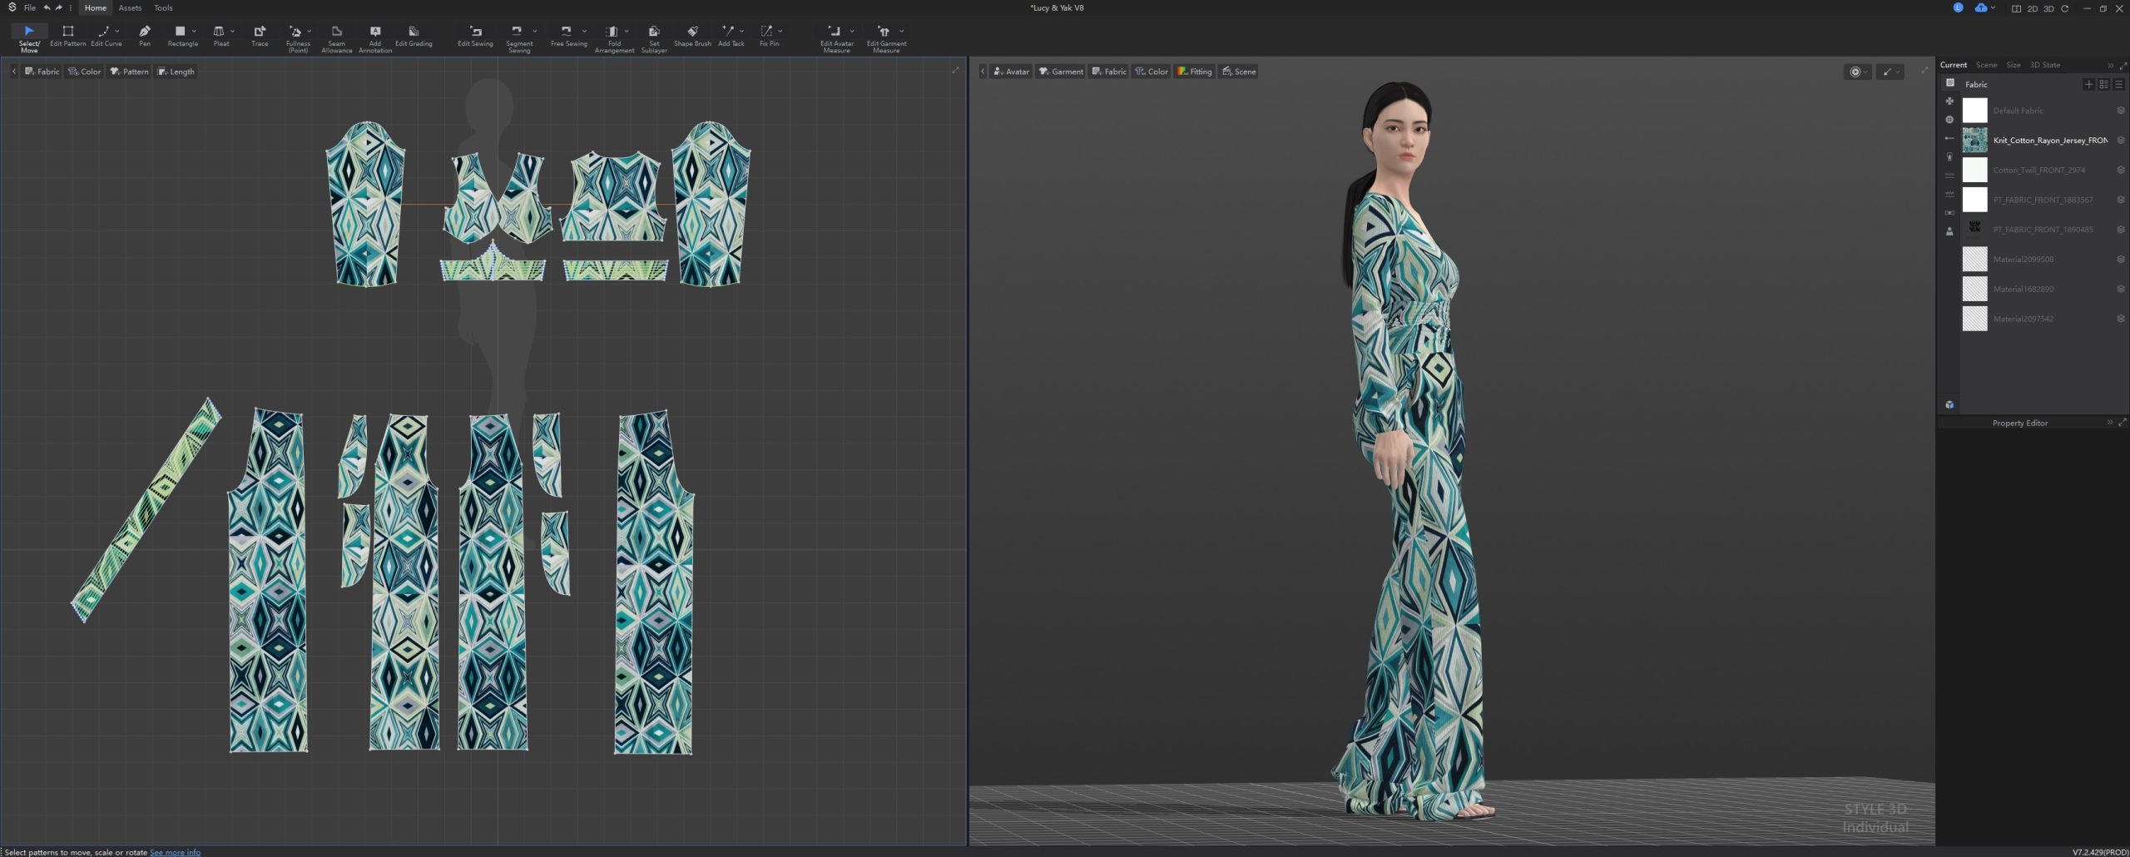Select the Cotton_Twill_FRONT_2974 fabric swatch
The height and width of the screenshot is (857, 2130).
click(1974, 170)
